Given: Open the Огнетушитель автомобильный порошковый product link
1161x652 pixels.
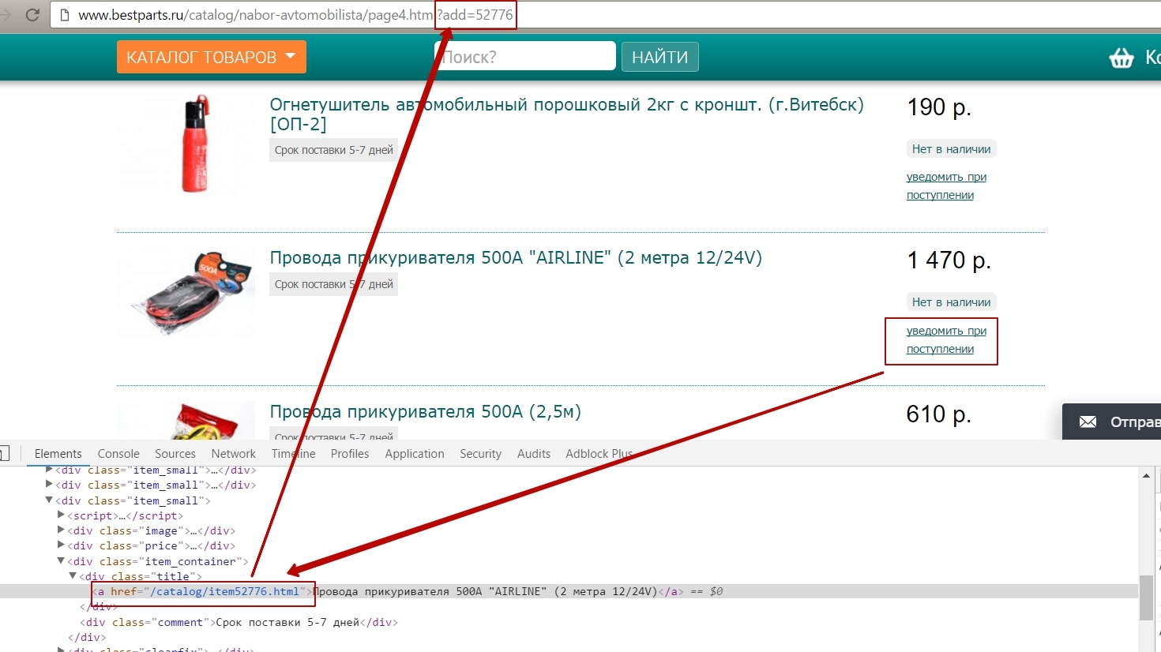Looking at the screenshot, I should click(x=566, y=114).
